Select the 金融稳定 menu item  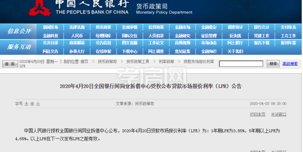tap(209, 27)
